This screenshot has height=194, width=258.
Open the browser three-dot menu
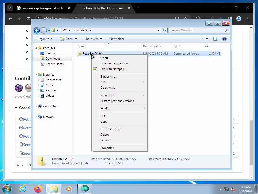pyautogui.click(x=248, y=19)
